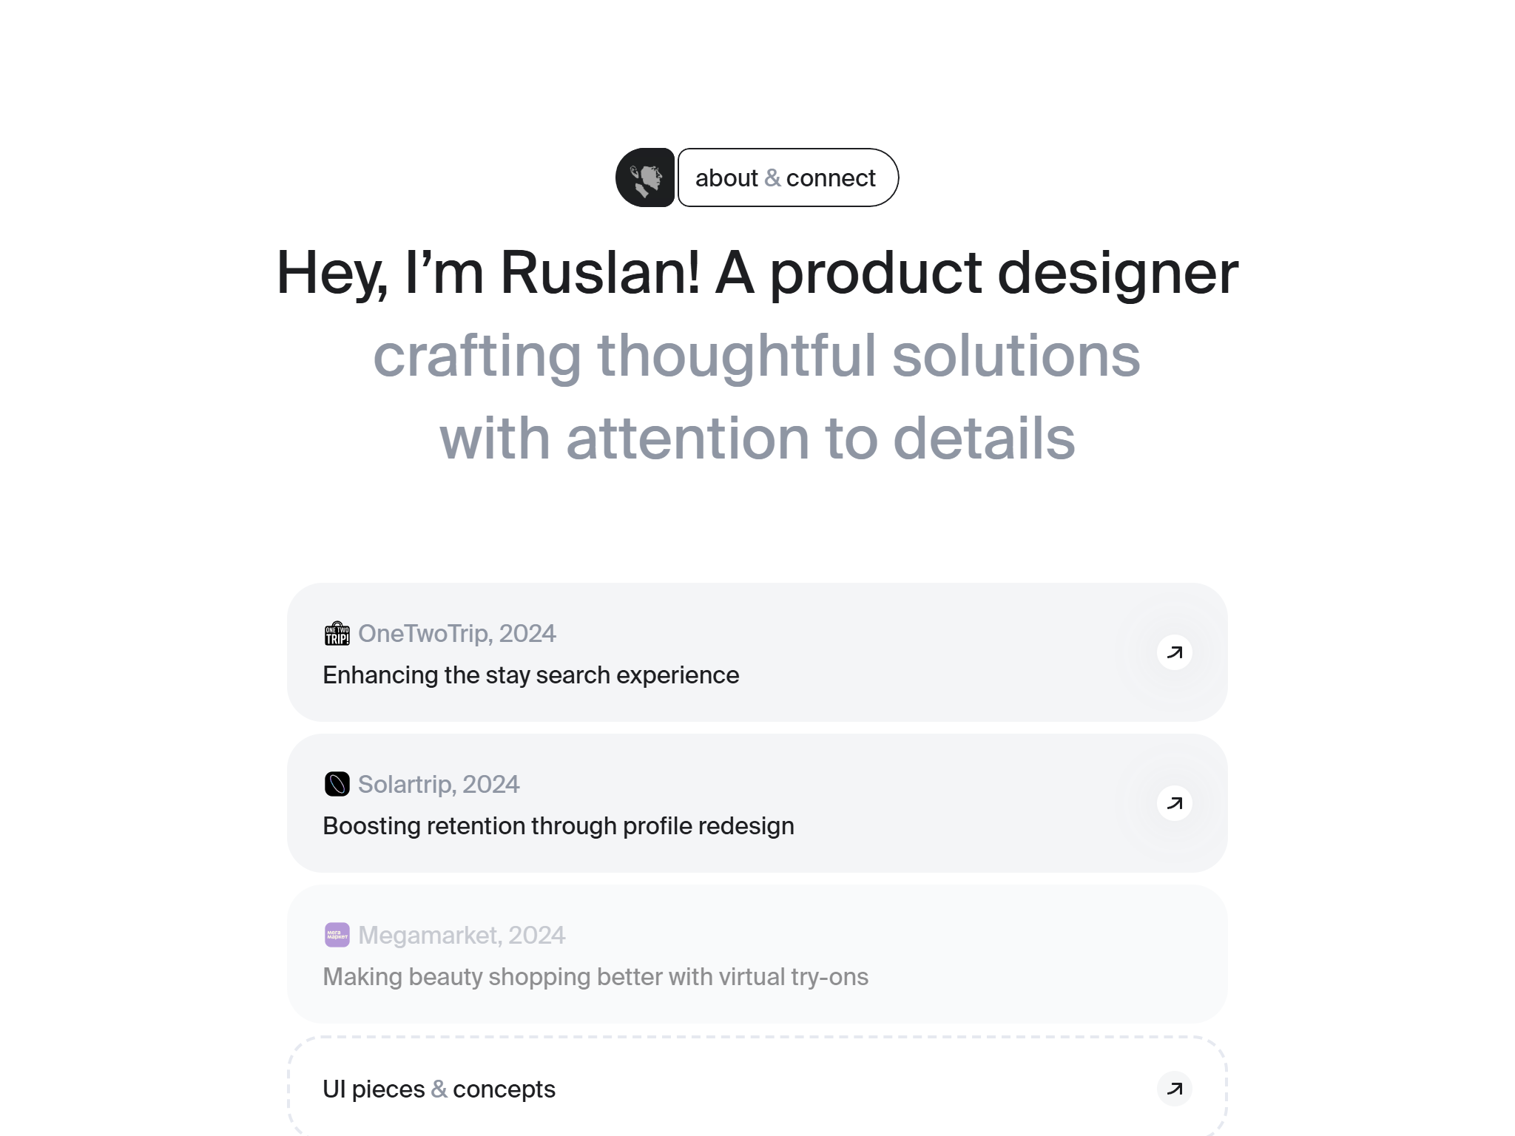Click the purple Megamarket logo icon

coord(337,935)
